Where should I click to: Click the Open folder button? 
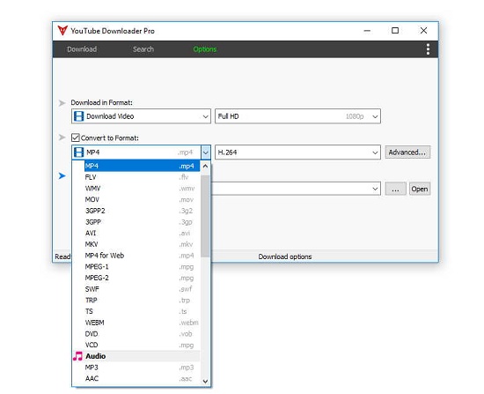coord(420,189)
